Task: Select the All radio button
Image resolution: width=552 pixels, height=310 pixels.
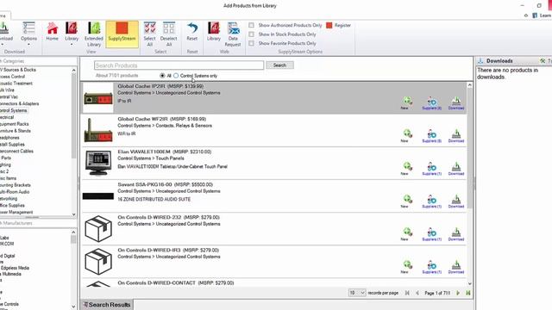Action: coord(162,76)
